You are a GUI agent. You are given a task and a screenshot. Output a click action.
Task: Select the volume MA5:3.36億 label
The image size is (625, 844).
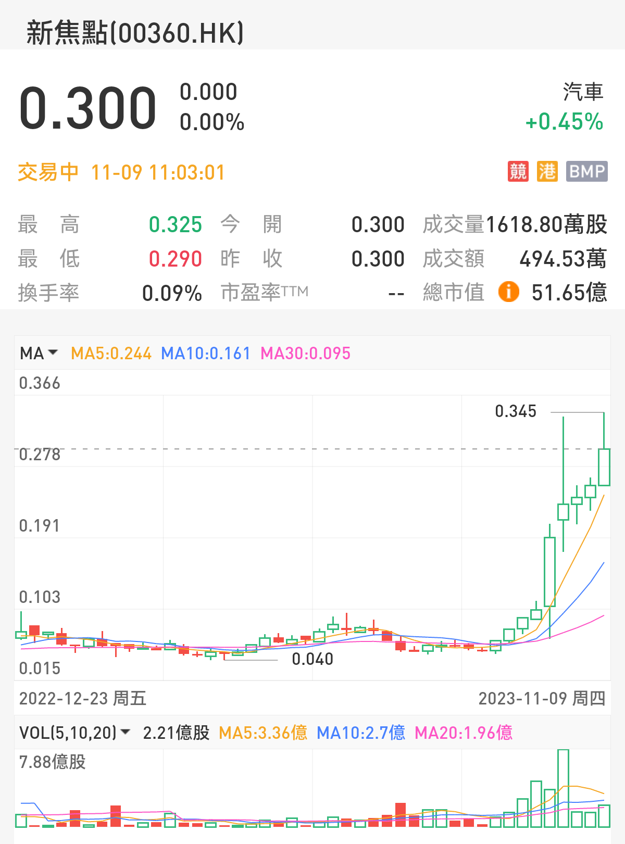click(x=262, y=733)
